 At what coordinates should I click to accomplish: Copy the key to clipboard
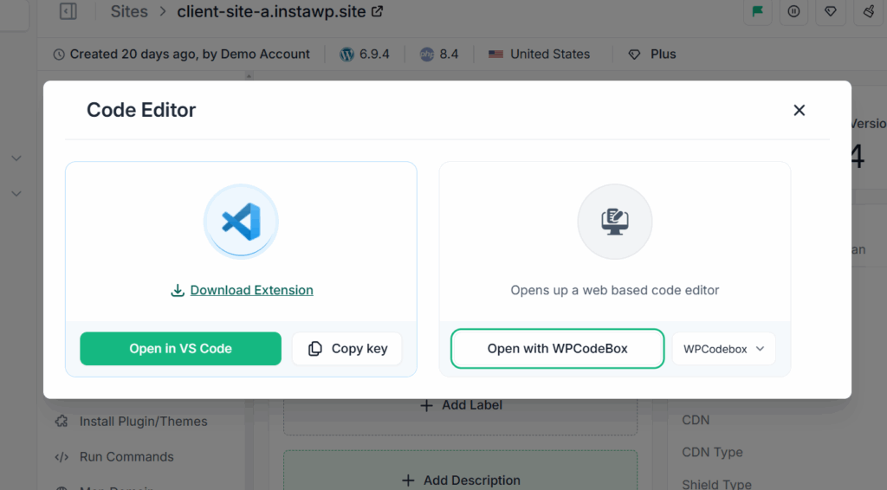346,349
